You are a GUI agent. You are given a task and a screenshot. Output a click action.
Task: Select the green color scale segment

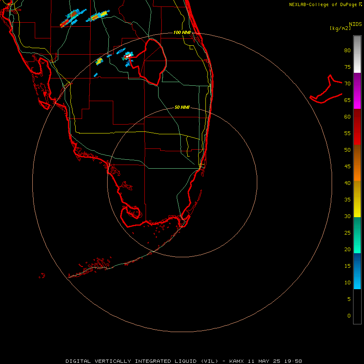click(x=357, y=235)
